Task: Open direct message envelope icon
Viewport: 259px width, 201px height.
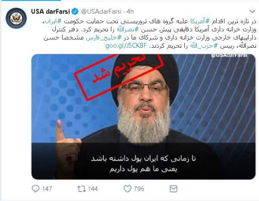Action: tap(173, 189)
